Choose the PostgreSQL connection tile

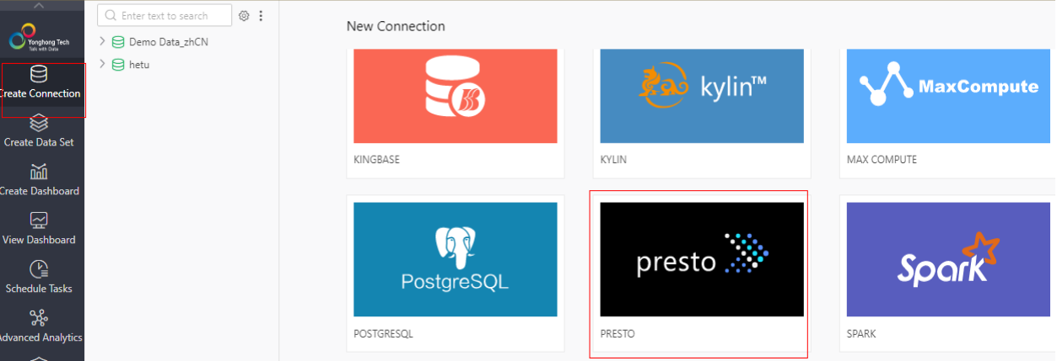[455, 273]
